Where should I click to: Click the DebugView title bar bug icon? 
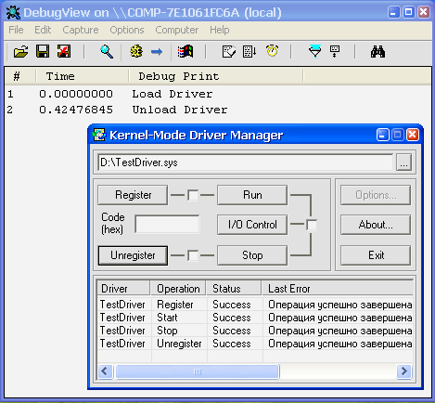tap(13, 13)
